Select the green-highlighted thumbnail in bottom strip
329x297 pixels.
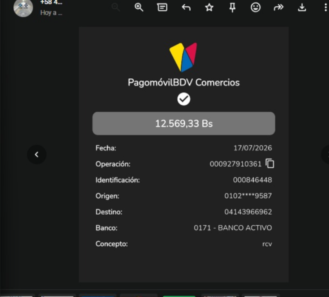point(179,296)
